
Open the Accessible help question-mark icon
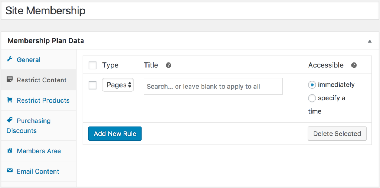[354, 65]
